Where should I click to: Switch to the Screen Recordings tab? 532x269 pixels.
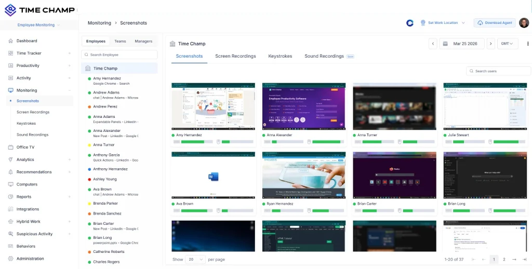pos(235,56)
